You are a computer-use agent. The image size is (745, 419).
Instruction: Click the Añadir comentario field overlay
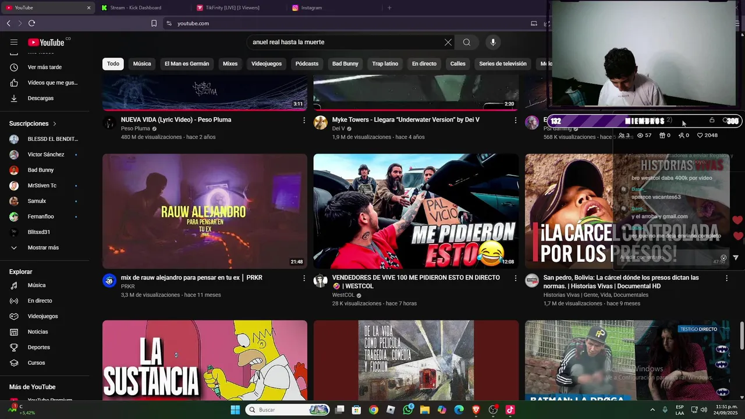tap(669, 257)
